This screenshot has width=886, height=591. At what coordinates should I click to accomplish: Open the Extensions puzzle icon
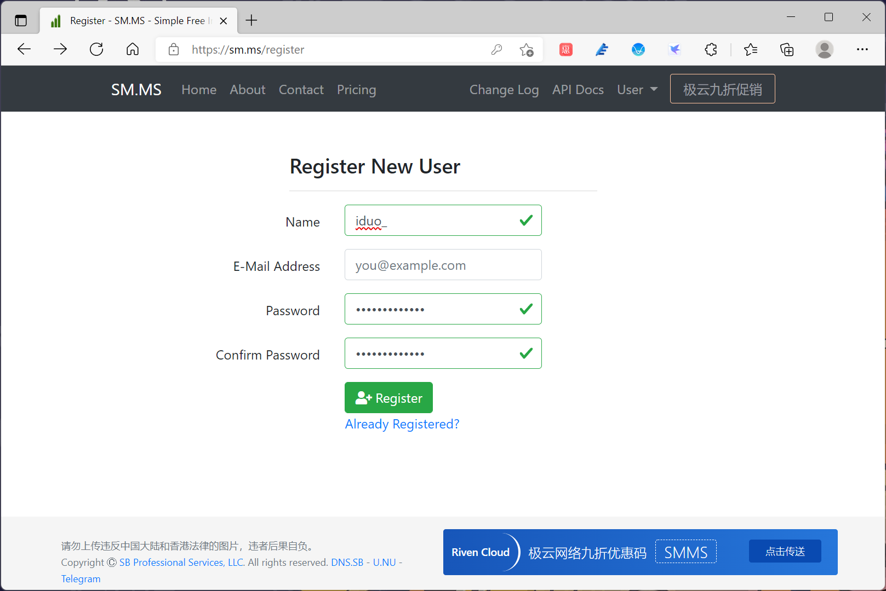tap(711, 49)
